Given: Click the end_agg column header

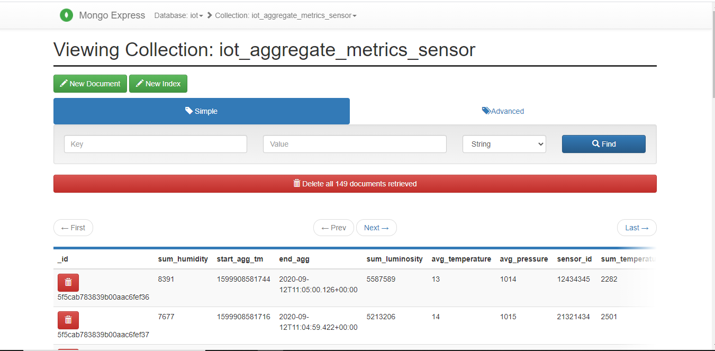Looking at the screenshot, I should (x=294, y=259).
